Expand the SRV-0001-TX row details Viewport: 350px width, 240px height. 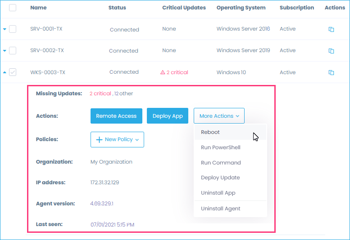click(x=5, y=29)
